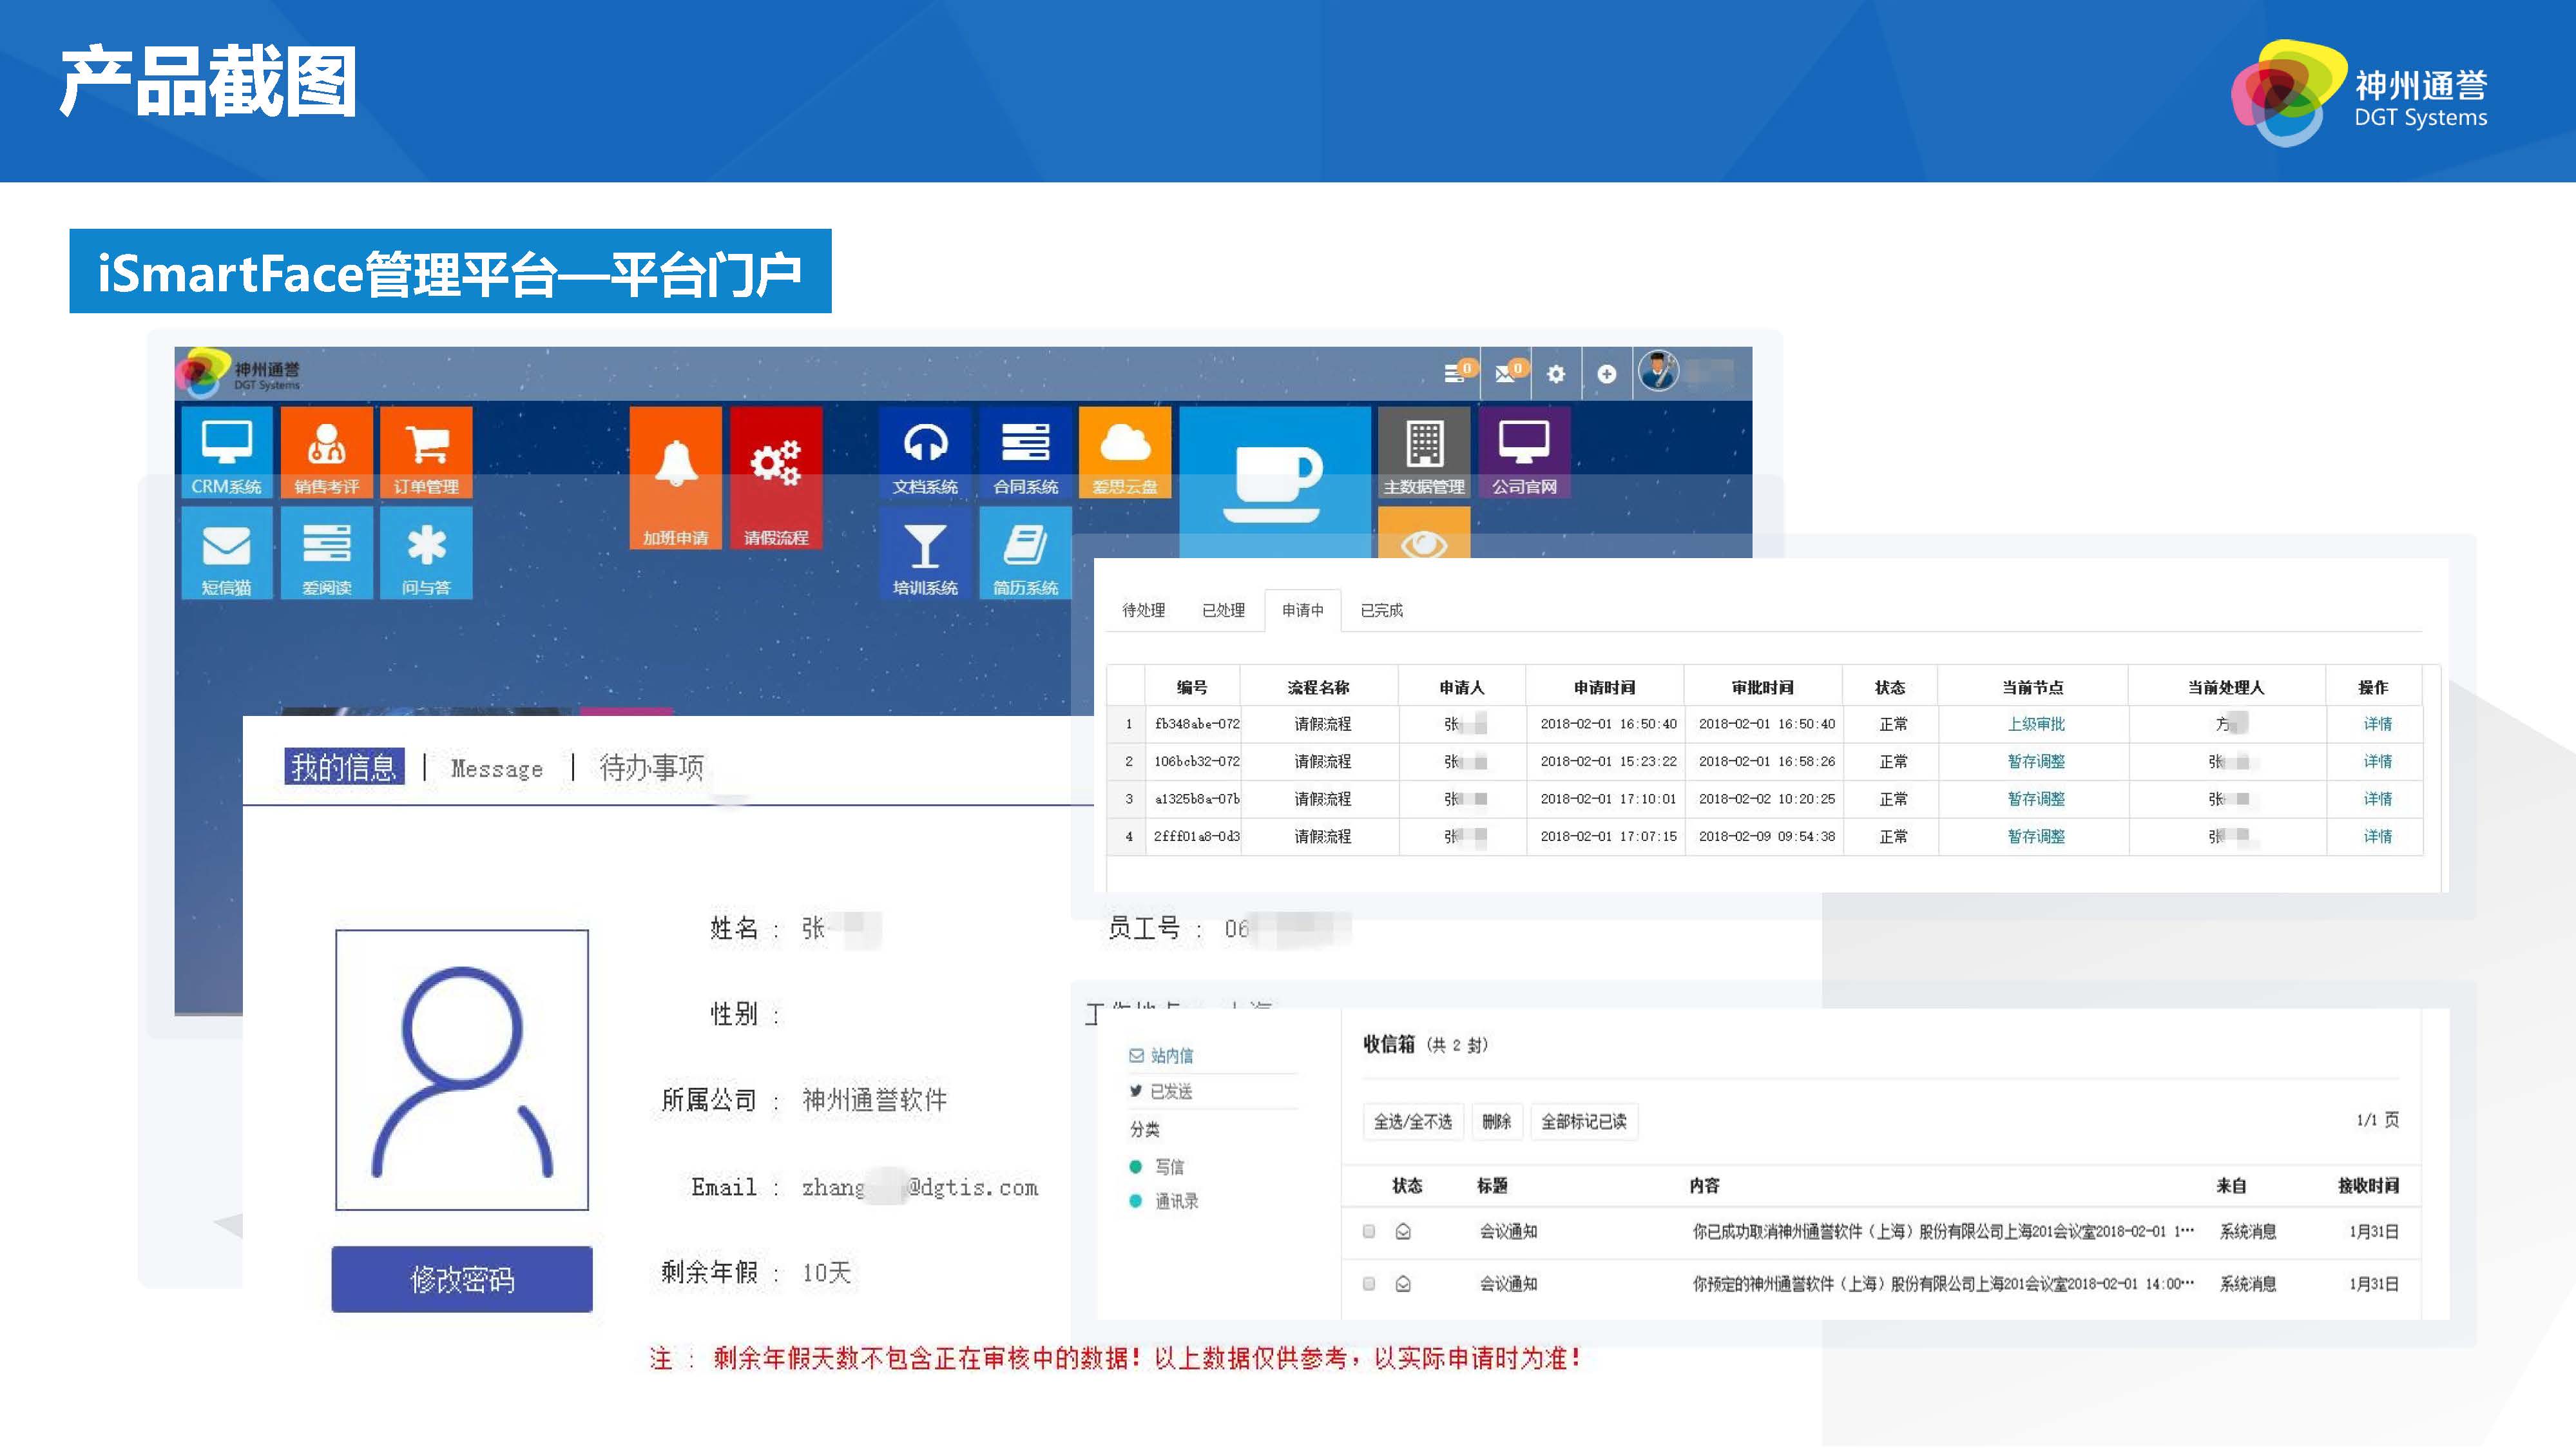Click the 全部标记已读 button

[1583, 1121]
